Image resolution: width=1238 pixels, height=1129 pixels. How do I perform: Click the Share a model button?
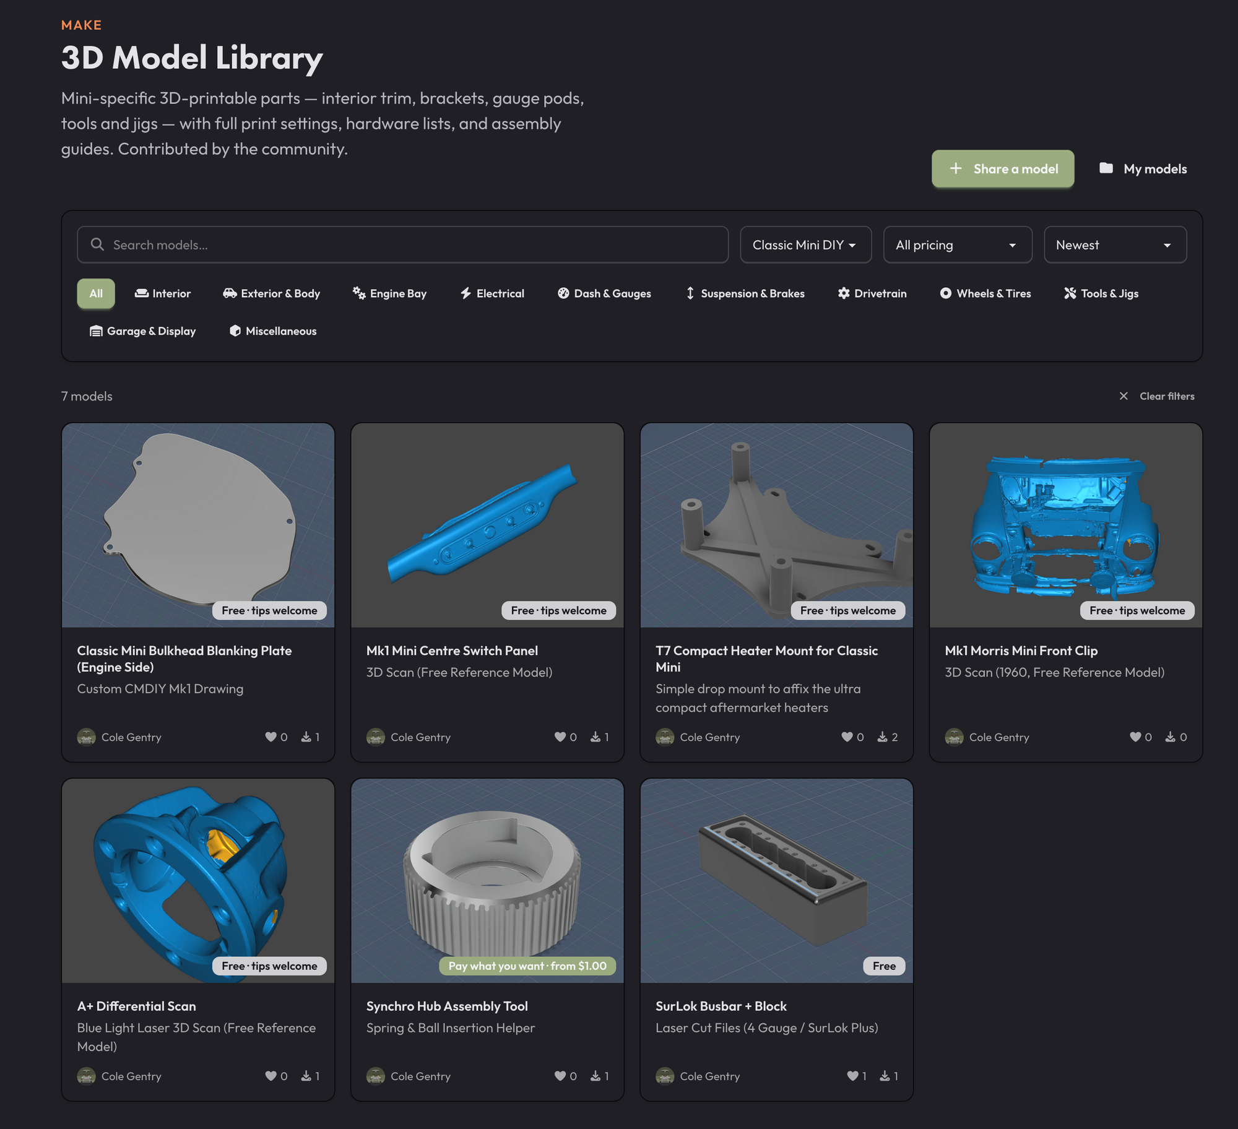[1003, 168]
